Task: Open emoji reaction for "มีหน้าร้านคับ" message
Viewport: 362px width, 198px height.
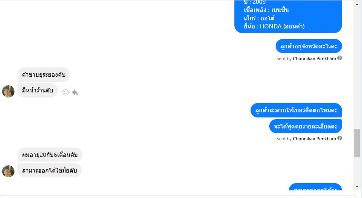Action: coord(66,92)
